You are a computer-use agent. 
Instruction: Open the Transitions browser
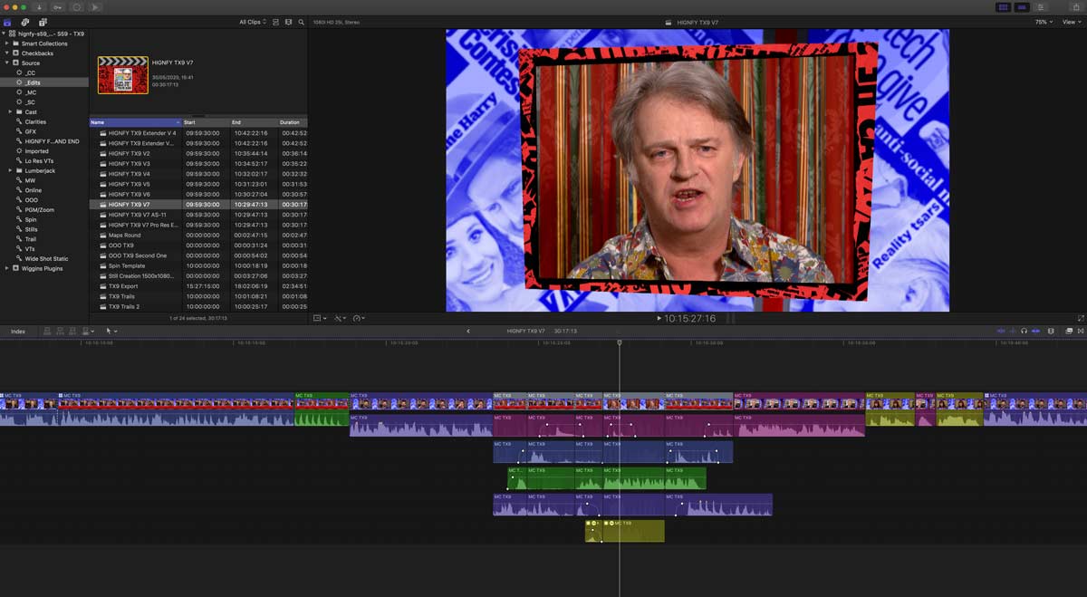(x=1079, y=332)
